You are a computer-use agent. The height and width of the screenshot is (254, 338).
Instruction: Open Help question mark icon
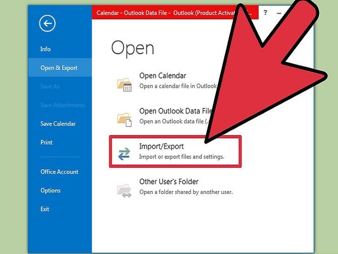tap(266, 13)
